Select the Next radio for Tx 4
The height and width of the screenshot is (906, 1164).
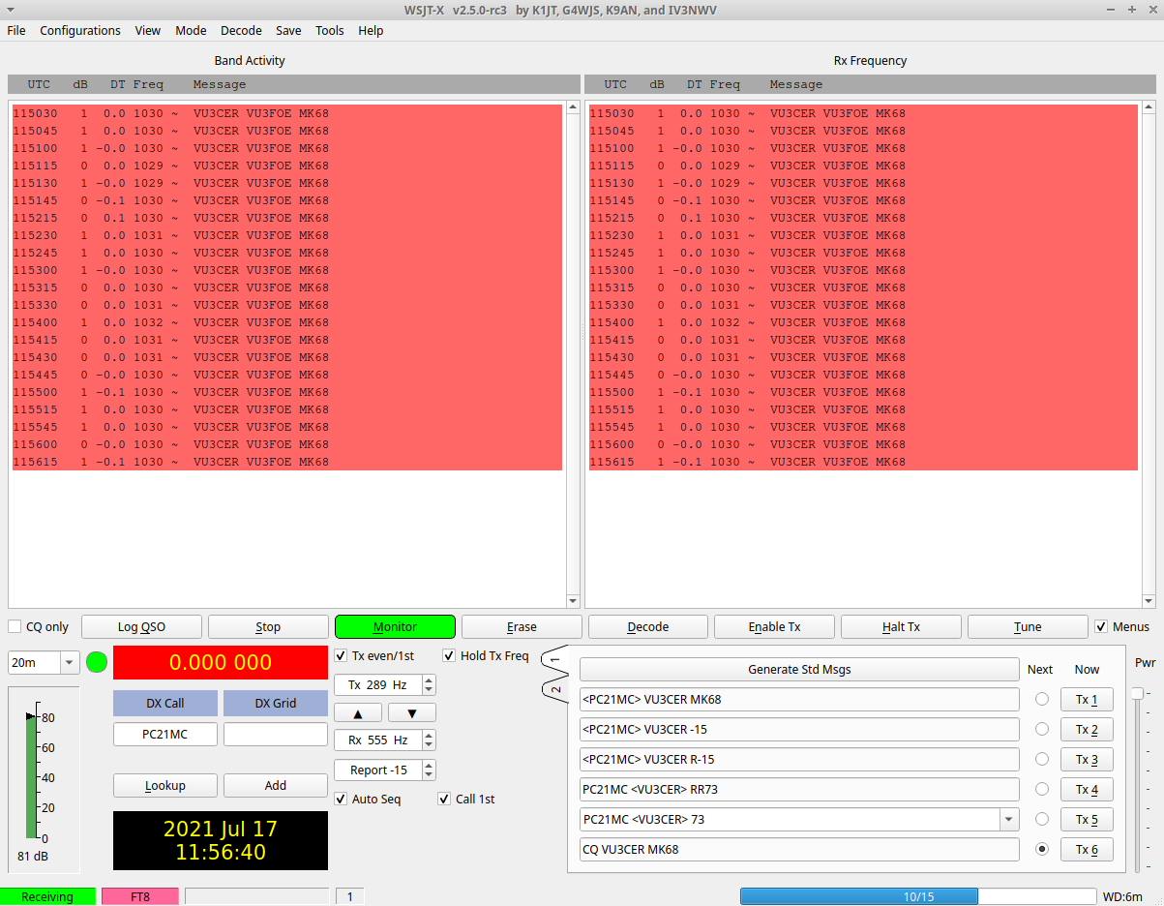pos(1042,790)
